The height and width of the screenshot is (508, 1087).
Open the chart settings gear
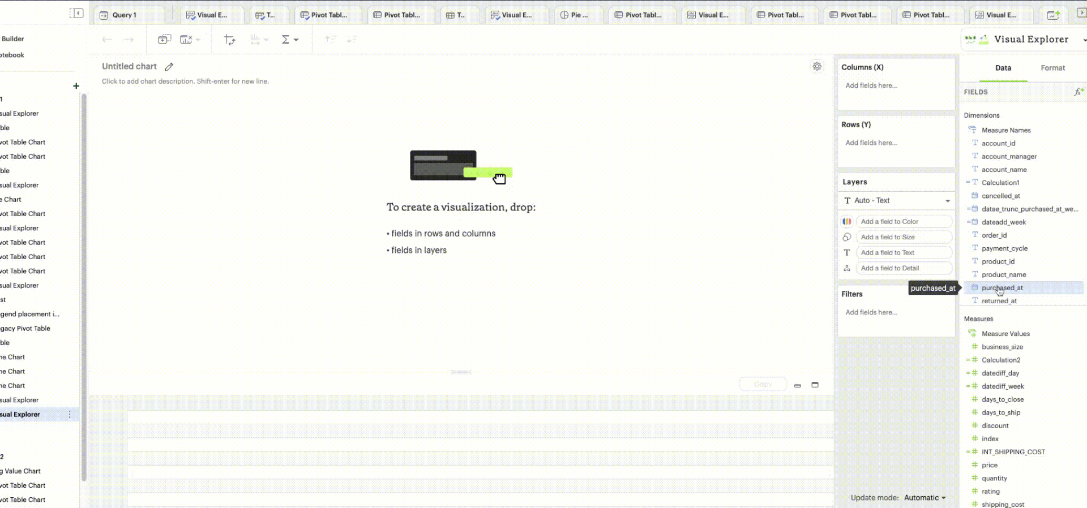coord(817,67)
